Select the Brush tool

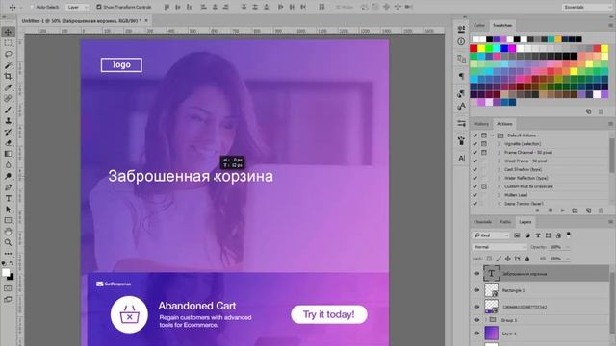coord(8,110)
